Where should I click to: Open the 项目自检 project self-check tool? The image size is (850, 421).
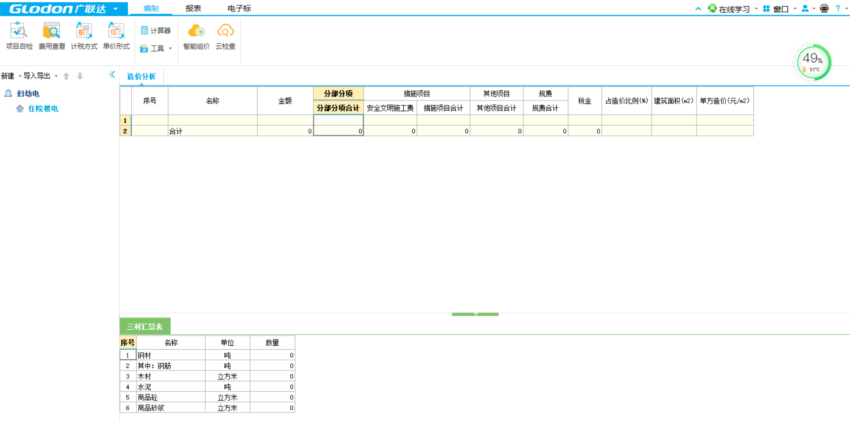(19, 36)
